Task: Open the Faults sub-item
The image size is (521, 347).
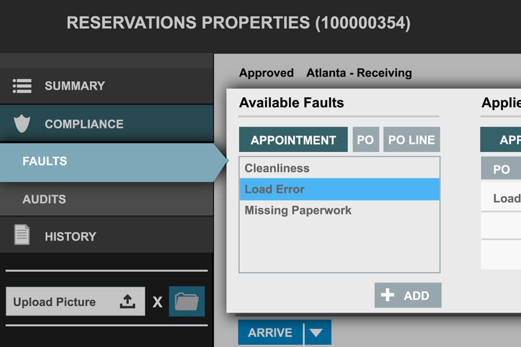Action: pyautogui.click(x=45, y=161)
